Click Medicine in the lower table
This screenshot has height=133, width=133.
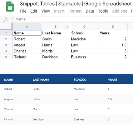[79, 89]
